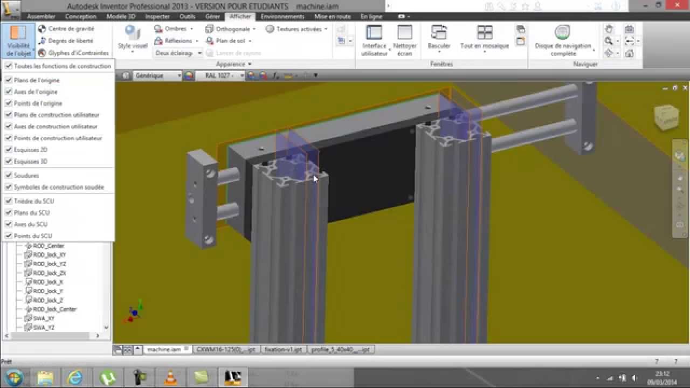
Task: Click Tout en mosaïque button
Action: [x=484, y=39]
